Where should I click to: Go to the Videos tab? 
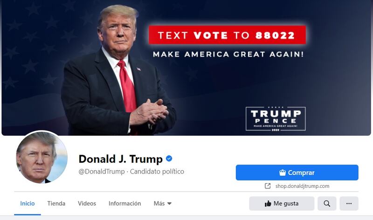pyautogui.click(x=87, y=204)
